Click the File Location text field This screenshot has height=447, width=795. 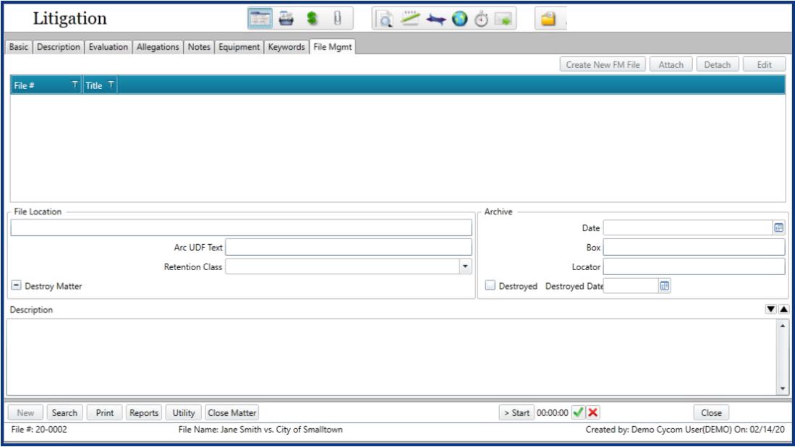tap(242, 227)
